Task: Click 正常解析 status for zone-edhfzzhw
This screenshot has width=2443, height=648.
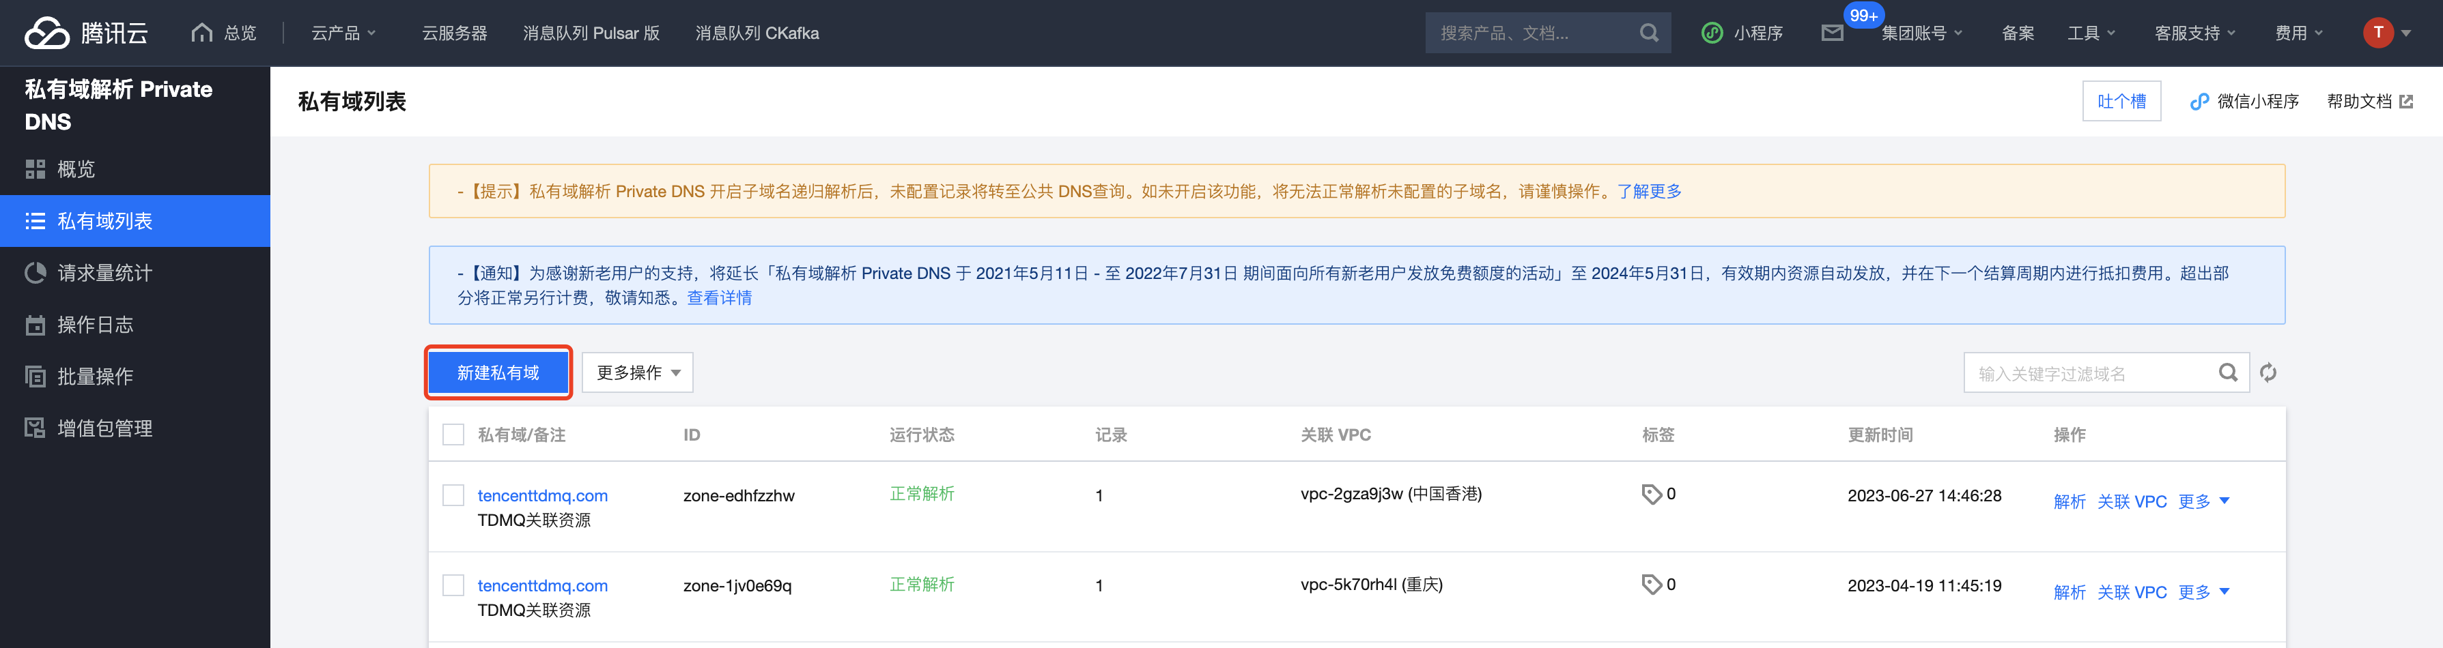Action: [922, 494]
